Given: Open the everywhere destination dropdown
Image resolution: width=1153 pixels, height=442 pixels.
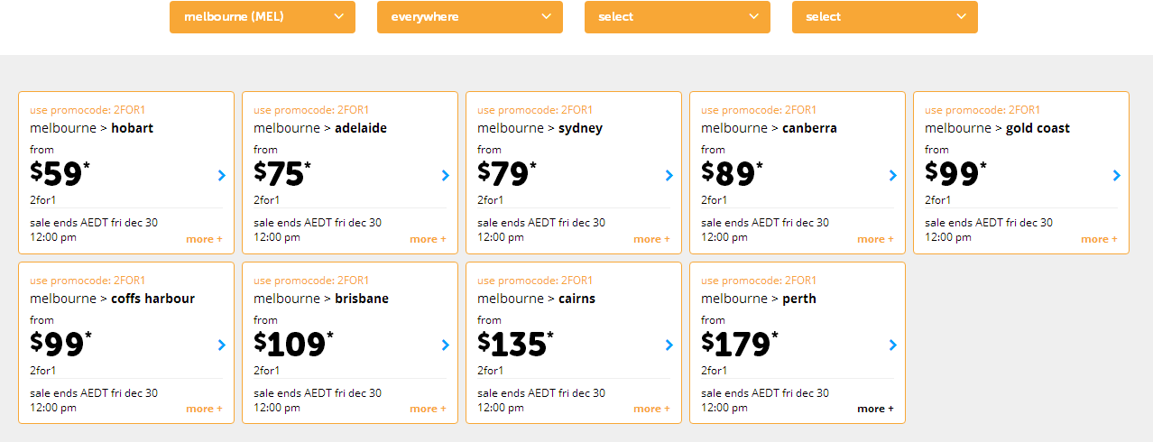Looking at the screenshot, I should coord(469,16).
